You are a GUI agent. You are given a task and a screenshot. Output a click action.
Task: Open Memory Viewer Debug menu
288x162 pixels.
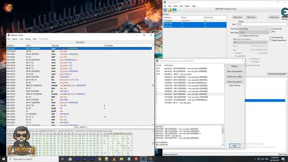tap(28, 39)
